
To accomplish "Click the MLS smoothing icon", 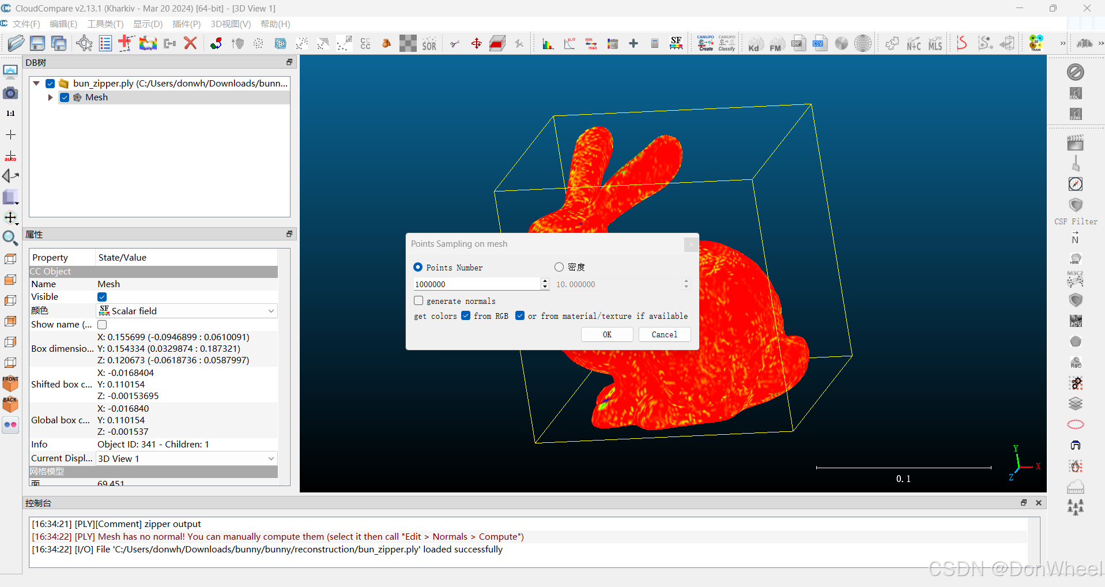I will tap(935, 44).
